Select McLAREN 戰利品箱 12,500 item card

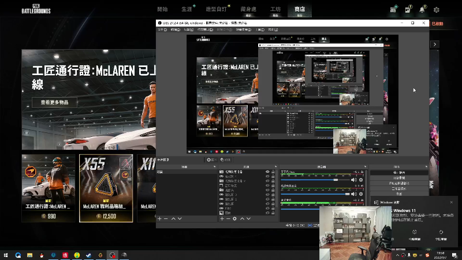click(x=106, y=188)
